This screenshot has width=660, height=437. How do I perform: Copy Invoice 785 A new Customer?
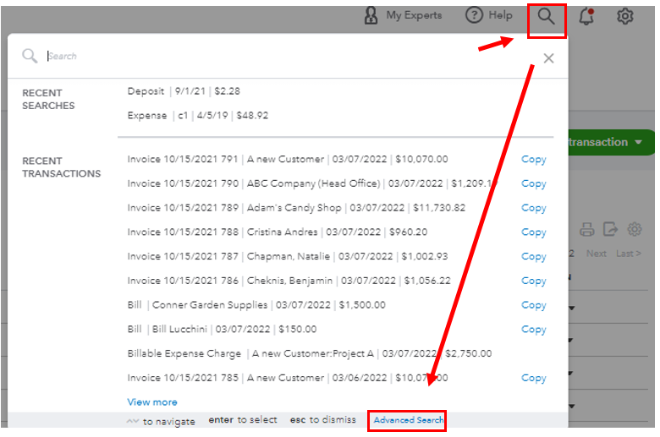point(533,378)
